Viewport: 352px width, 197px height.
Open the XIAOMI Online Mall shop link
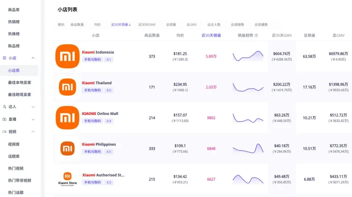[100, 114]
